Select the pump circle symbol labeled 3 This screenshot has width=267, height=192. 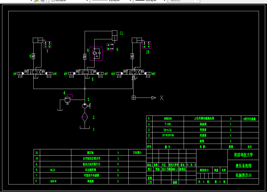tap(85, 106)
